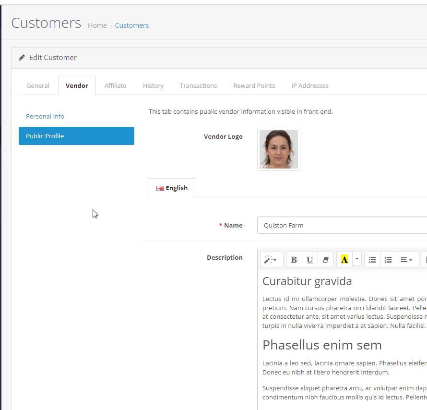This screenshot has width=427, height=410.
Task: Click the eraser remove-formatting icon
Action: (326, 260)
